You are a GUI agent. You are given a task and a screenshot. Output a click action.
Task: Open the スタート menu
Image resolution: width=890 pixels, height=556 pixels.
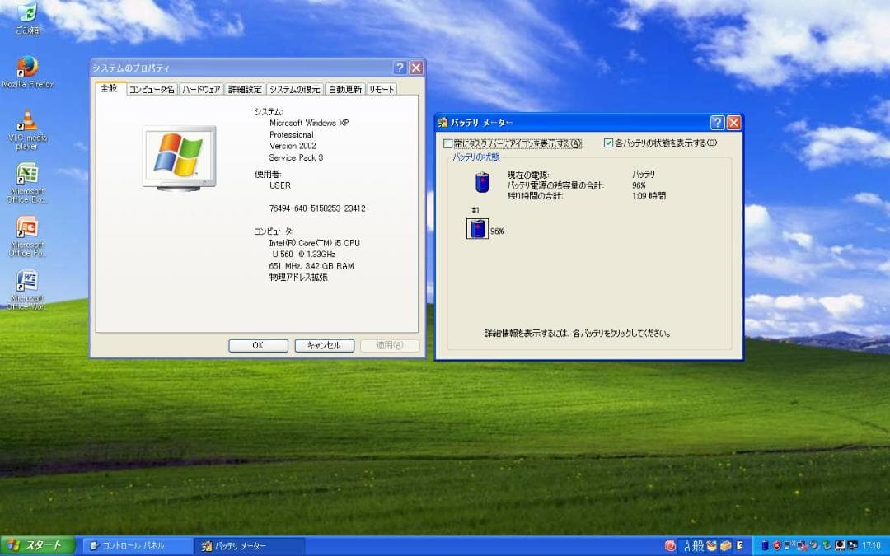pos(37,546)
